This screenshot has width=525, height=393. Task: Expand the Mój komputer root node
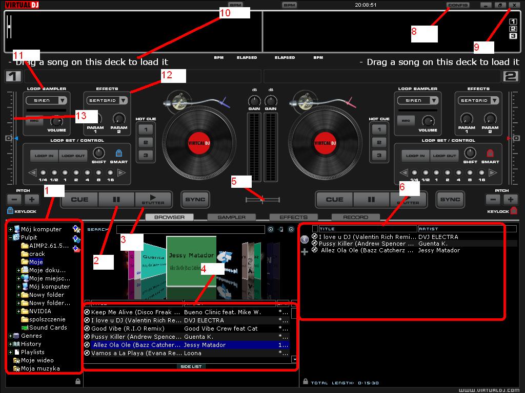click(x=10, y=229)
